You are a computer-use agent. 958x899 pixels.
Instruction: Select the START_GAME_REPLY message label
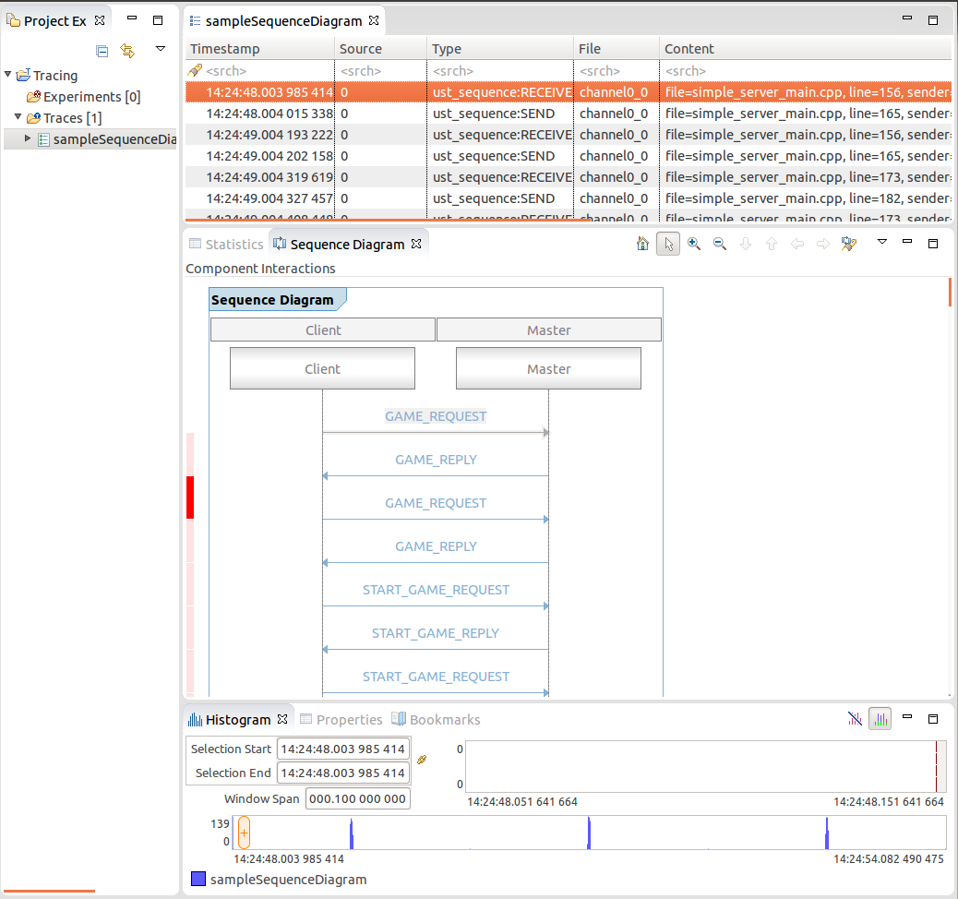[436, 633]
